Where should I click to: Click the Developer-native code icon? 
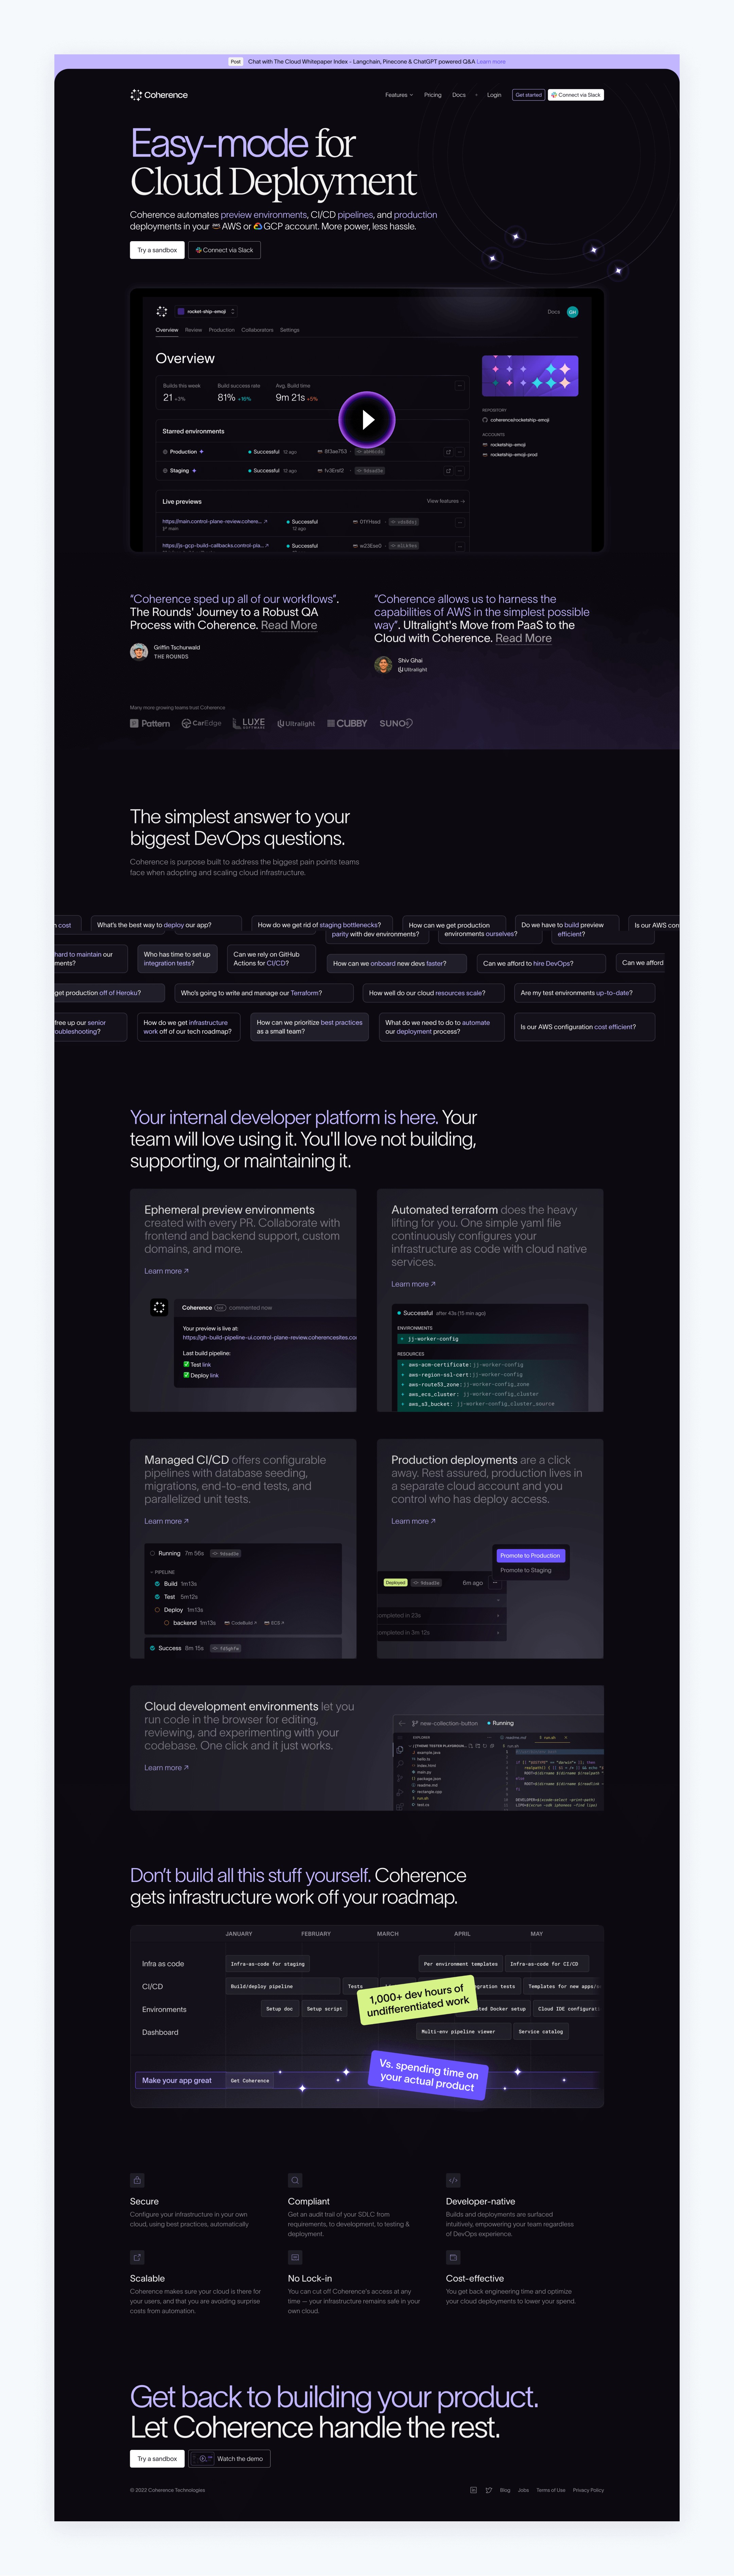tap(453, 2180)
